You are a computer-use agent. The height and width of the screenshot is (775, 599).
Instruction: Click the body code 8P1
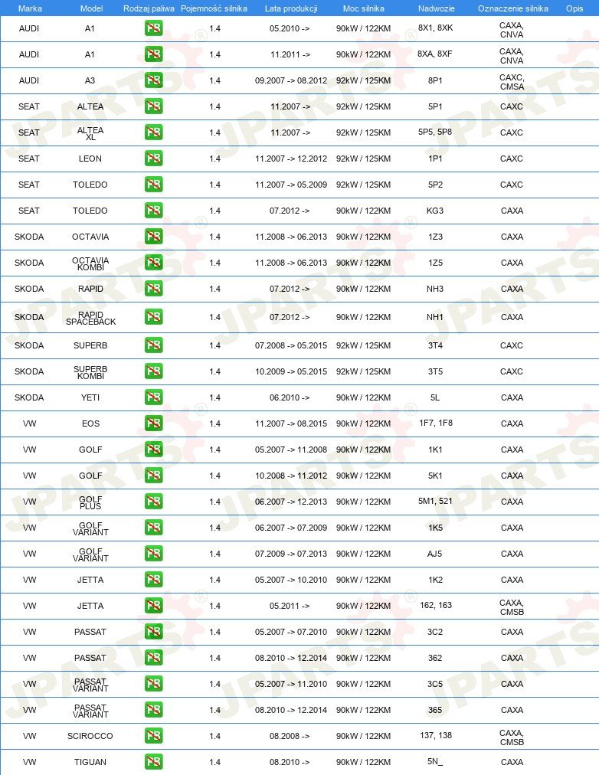(x=435, y=80)
